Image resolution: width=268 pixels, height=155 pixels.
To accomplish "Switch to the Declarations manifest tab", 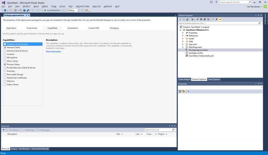I will [73, 28].
